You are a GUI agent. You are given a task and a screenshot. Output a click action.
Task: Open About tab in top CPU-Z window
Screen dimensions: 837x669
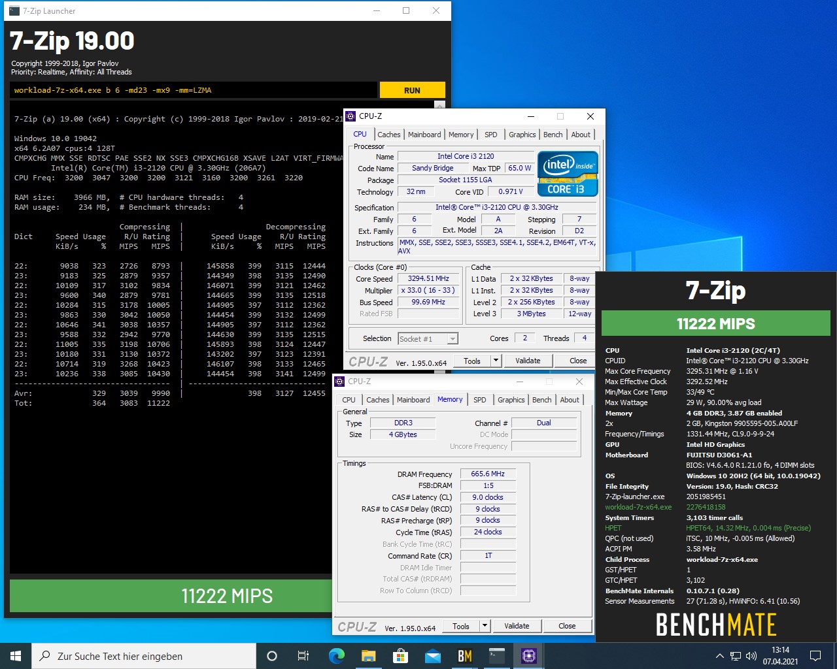[581, 135]
